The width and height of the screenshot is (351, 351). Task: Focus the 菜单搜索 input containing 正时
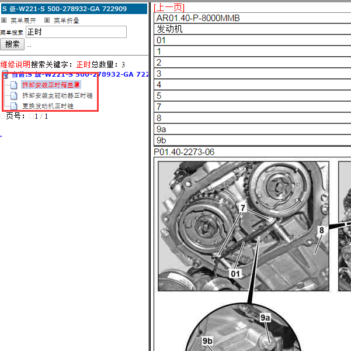coord(76,32)
